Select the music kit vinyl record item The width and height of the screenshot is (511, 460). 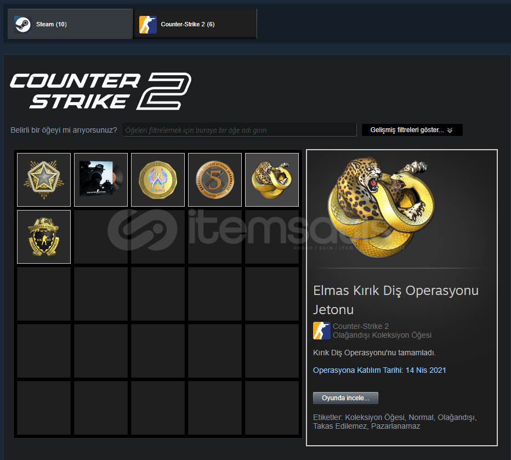click(x=101, y=180)
